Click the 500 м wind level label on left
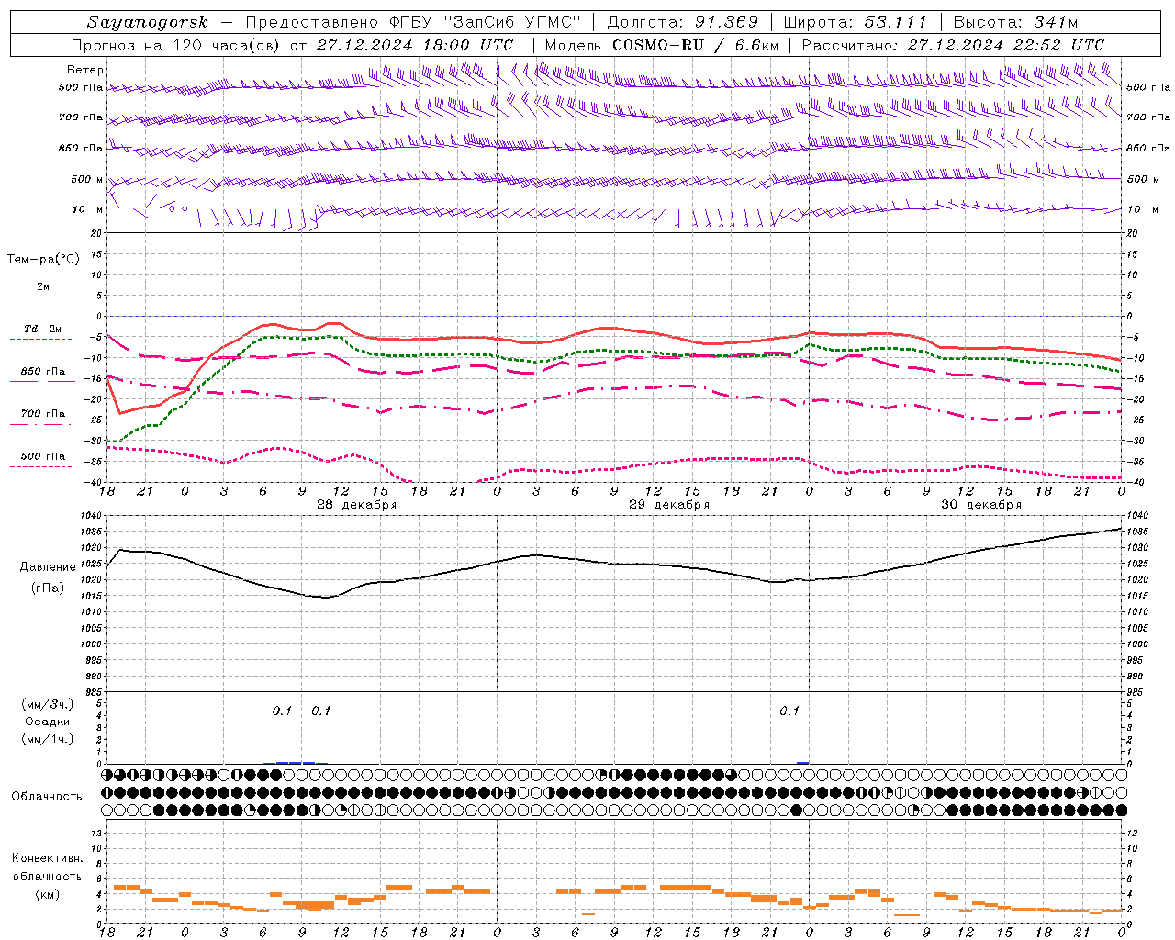Viewport: 1175px width, 940px height. click(x=87, y=179)
